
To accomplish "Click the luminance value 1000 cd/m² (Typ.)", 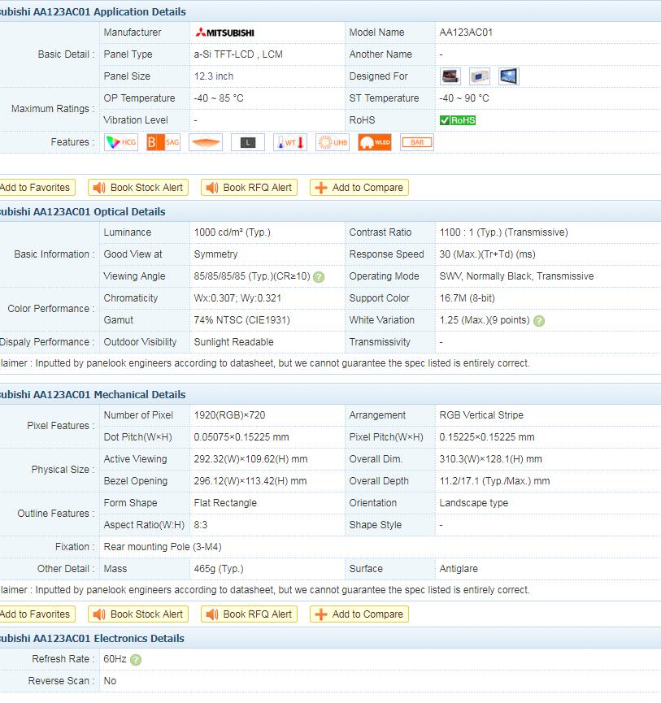I will point(233,232).
